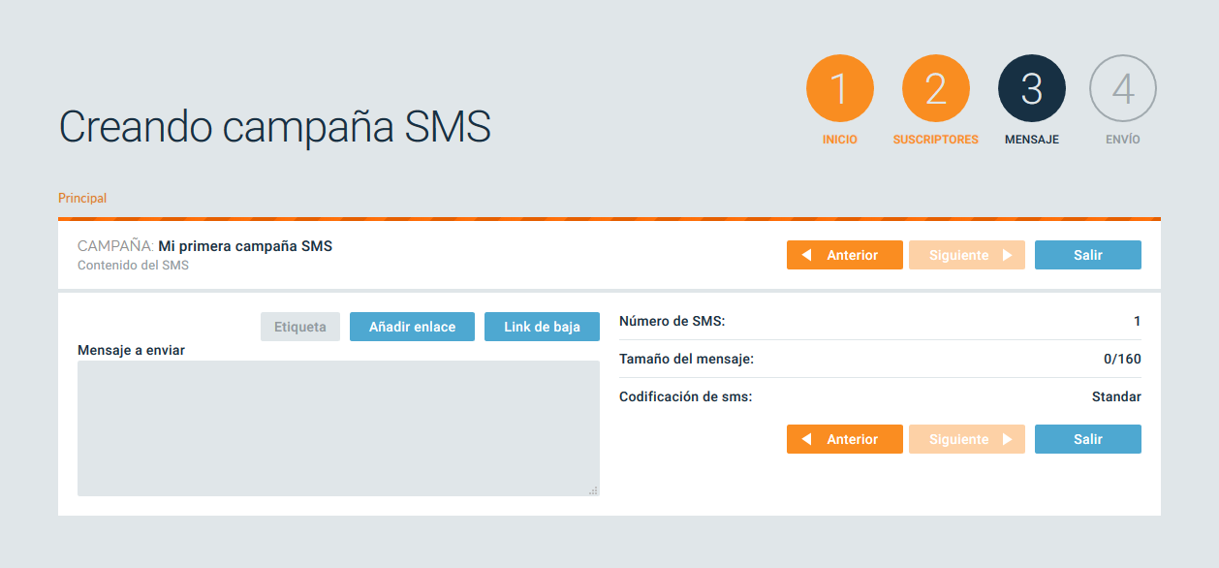Viewport: 1219px width, 568px height.
Task: Go to the step 2 Suscriptores circle
Action: point(935,89)
